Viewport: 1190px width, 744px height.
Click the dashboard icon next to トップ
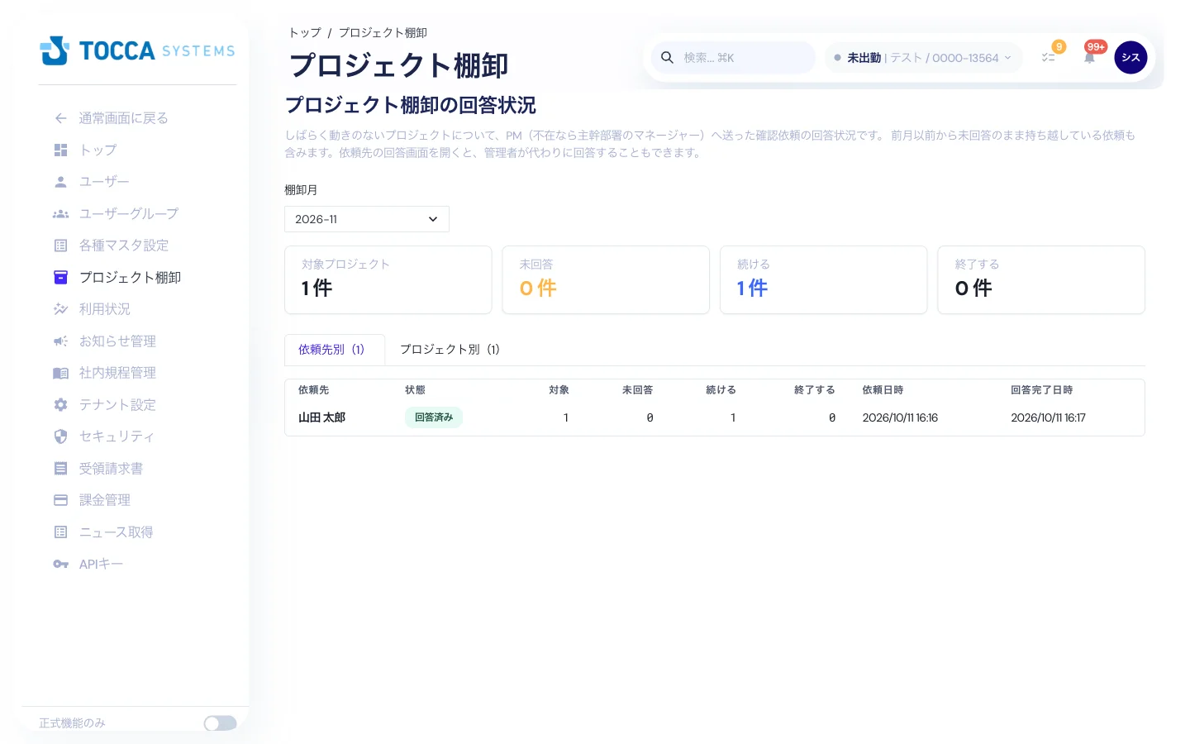click(x=60, y=150)
